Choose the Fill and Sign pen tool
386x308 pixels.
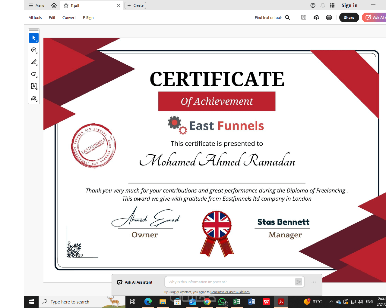click(x=34, y=98)
